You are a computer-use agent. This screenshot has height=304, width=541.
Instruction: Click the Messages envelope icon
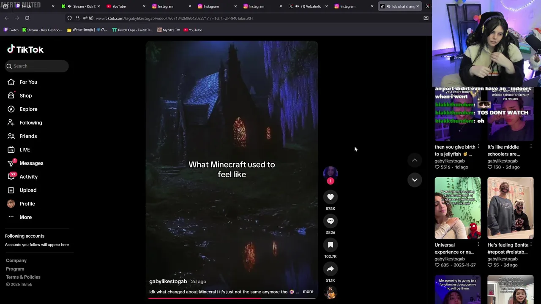tap(11, 163)
